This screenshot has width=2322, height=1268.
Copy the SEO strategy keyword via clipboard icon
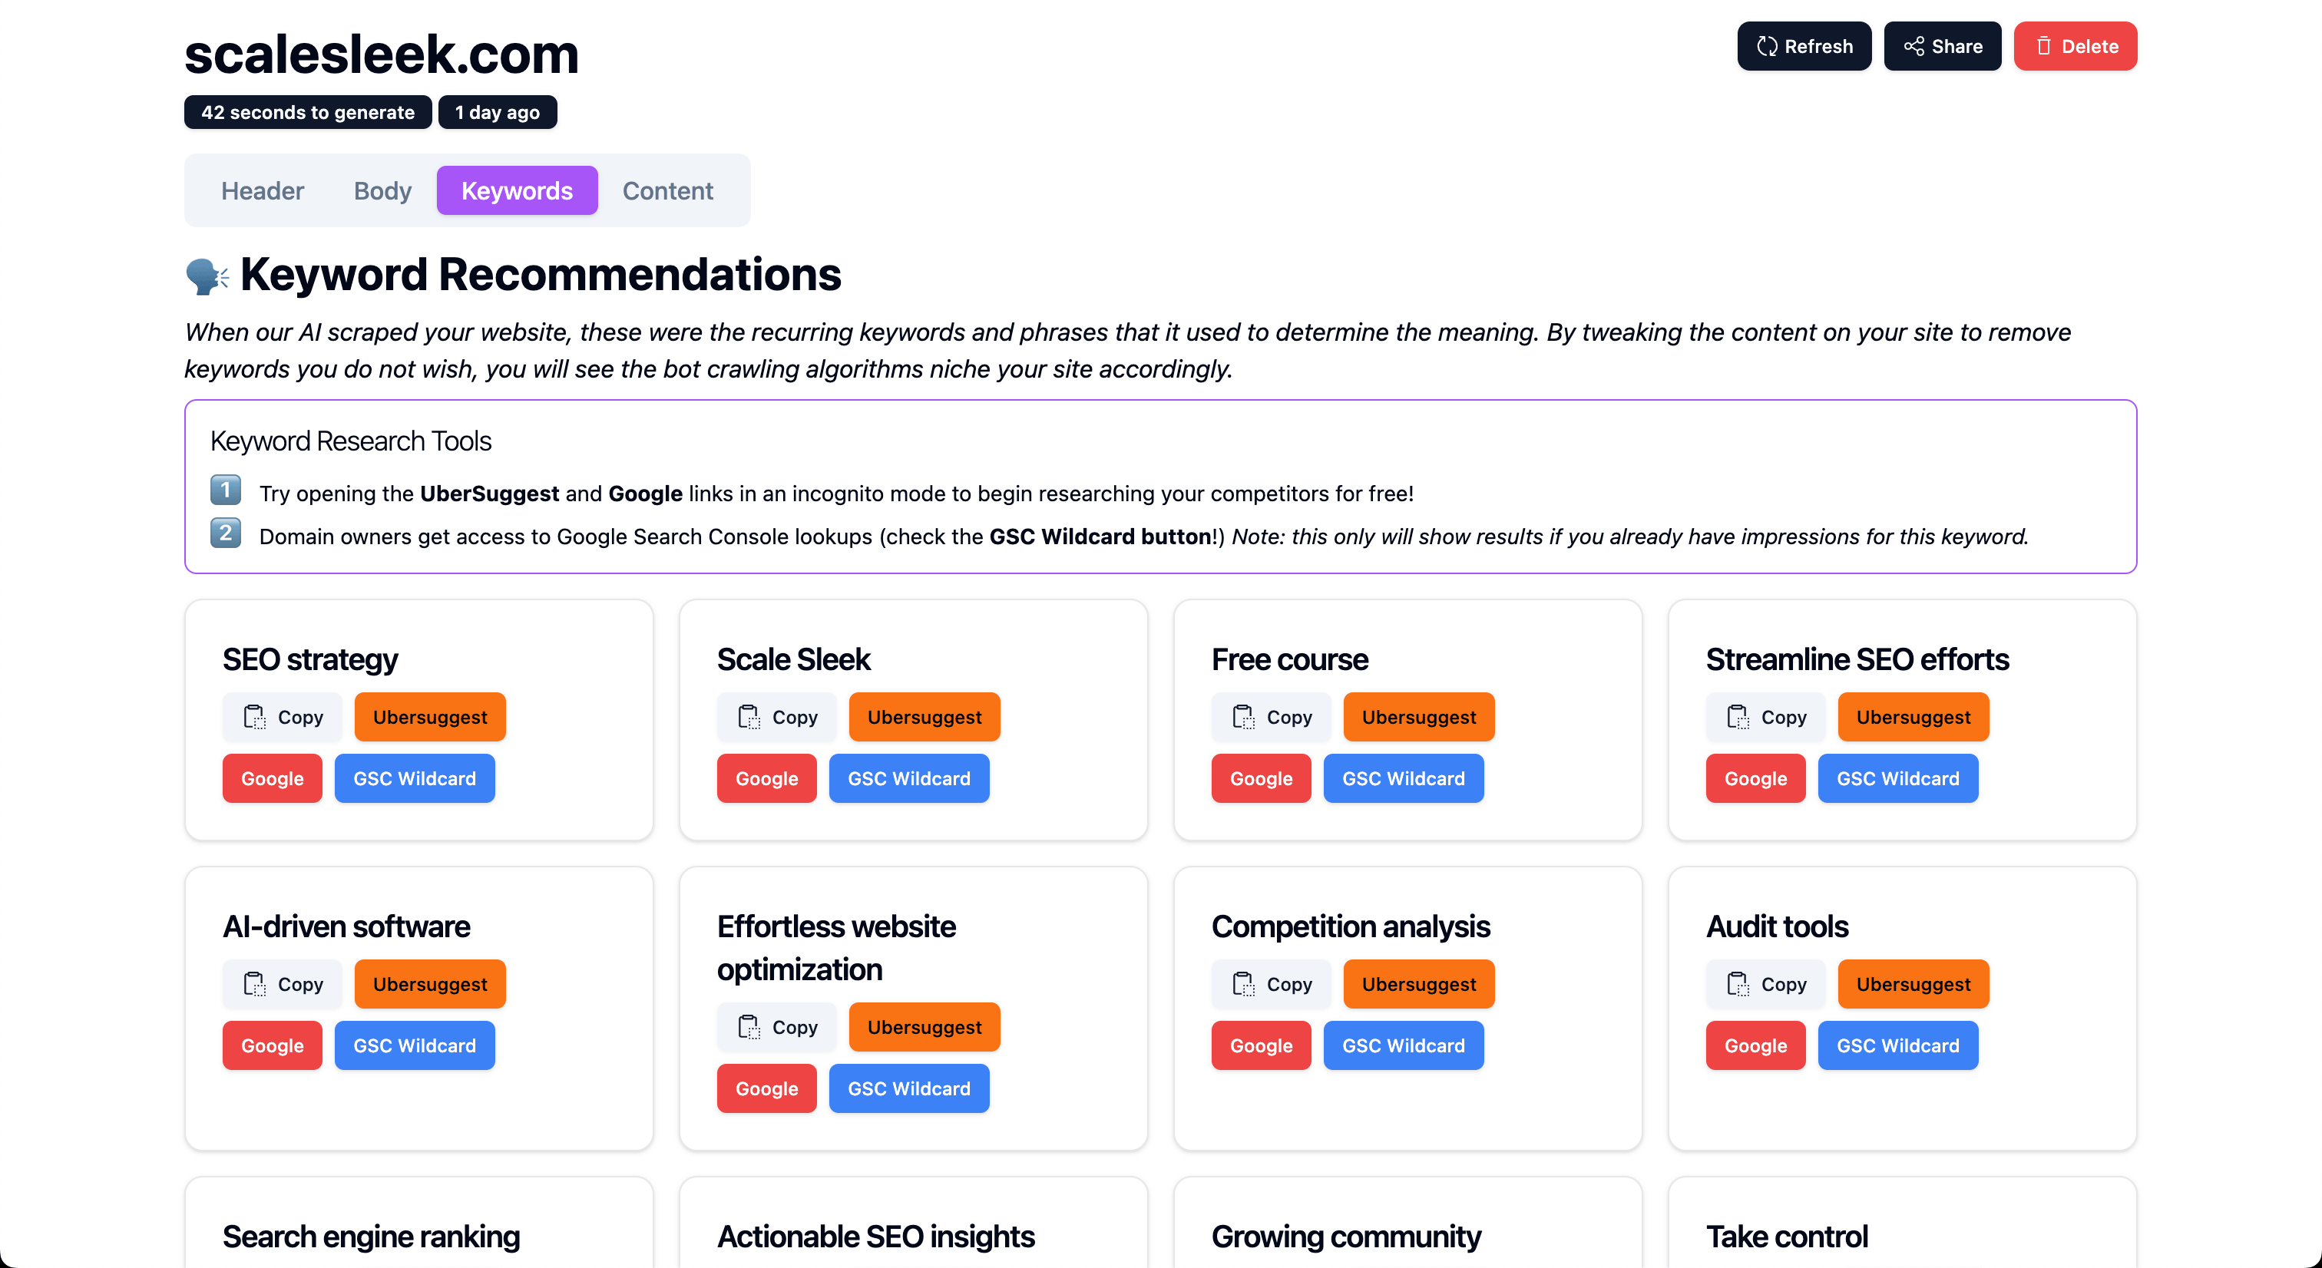254,718
